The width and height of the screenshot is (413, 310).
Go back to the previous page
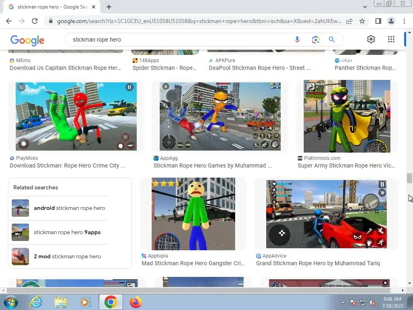(x=9, y=21)
